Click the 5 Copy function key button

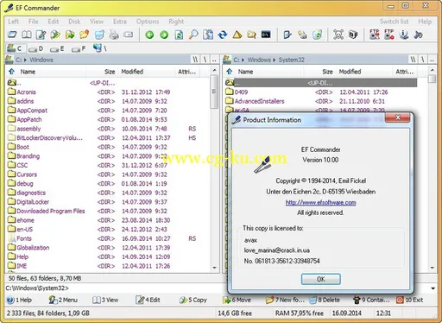193,300
